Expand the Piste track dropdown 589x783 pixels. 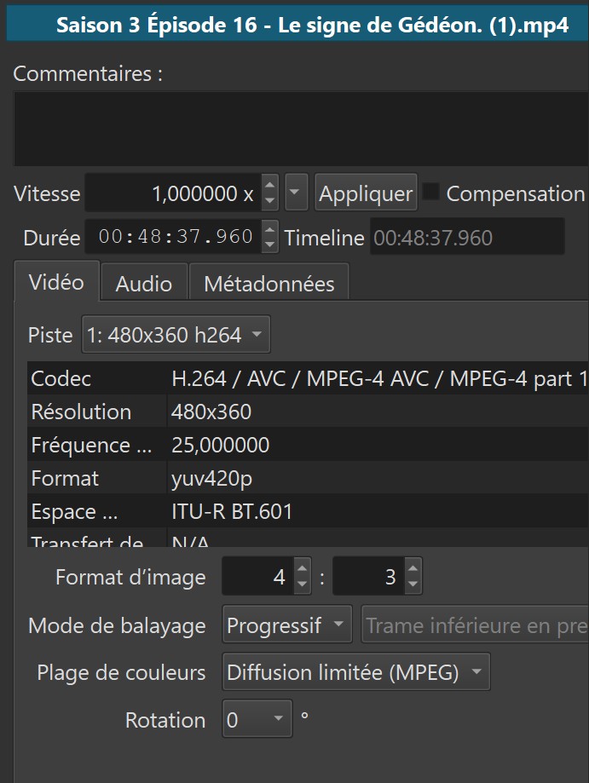coord(176,335)
